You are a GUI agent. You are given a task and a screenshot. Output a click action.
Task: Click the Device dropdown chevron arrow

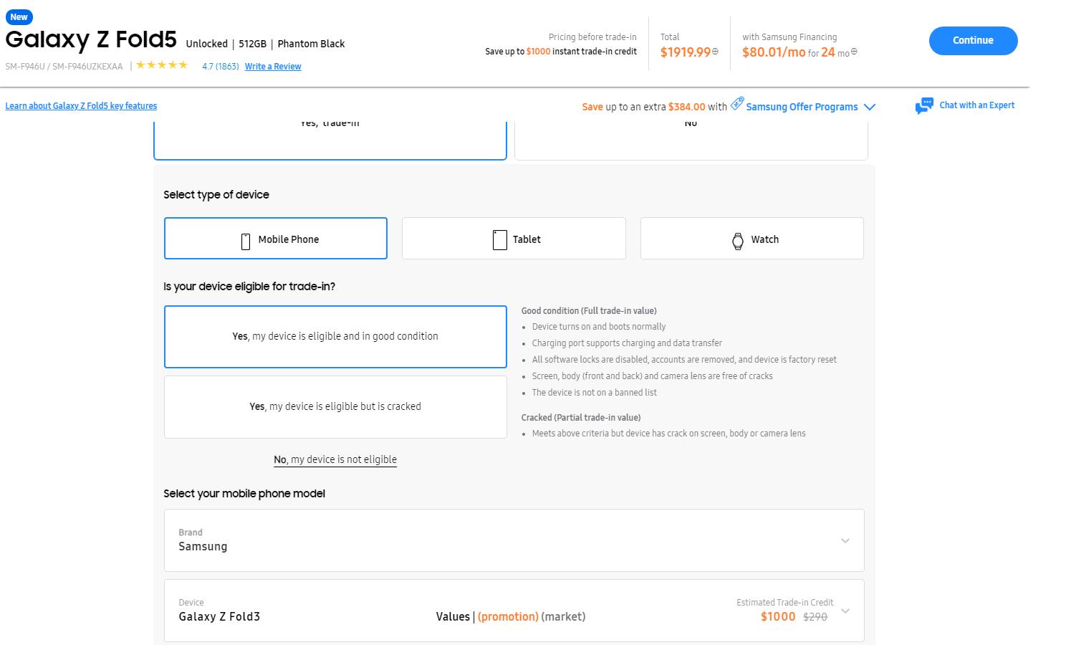(845, 611)
